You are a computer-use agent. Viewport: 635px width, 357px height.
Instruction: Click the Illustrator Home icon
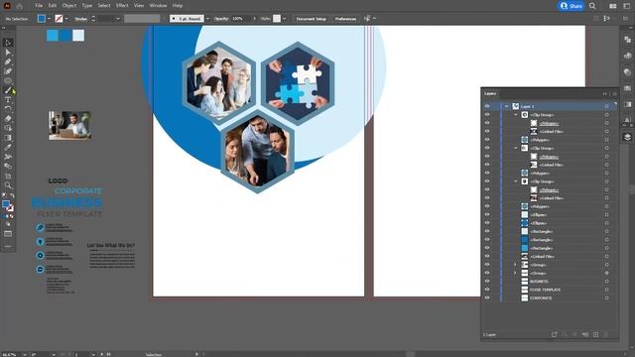19,6
